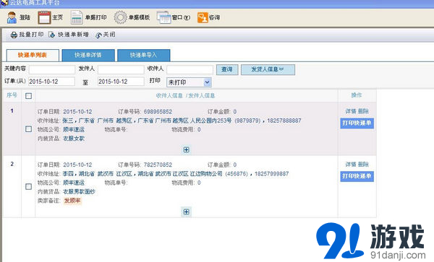Open the 未打印 print status dropdown

pyautogui.click(x=189, y=82)
